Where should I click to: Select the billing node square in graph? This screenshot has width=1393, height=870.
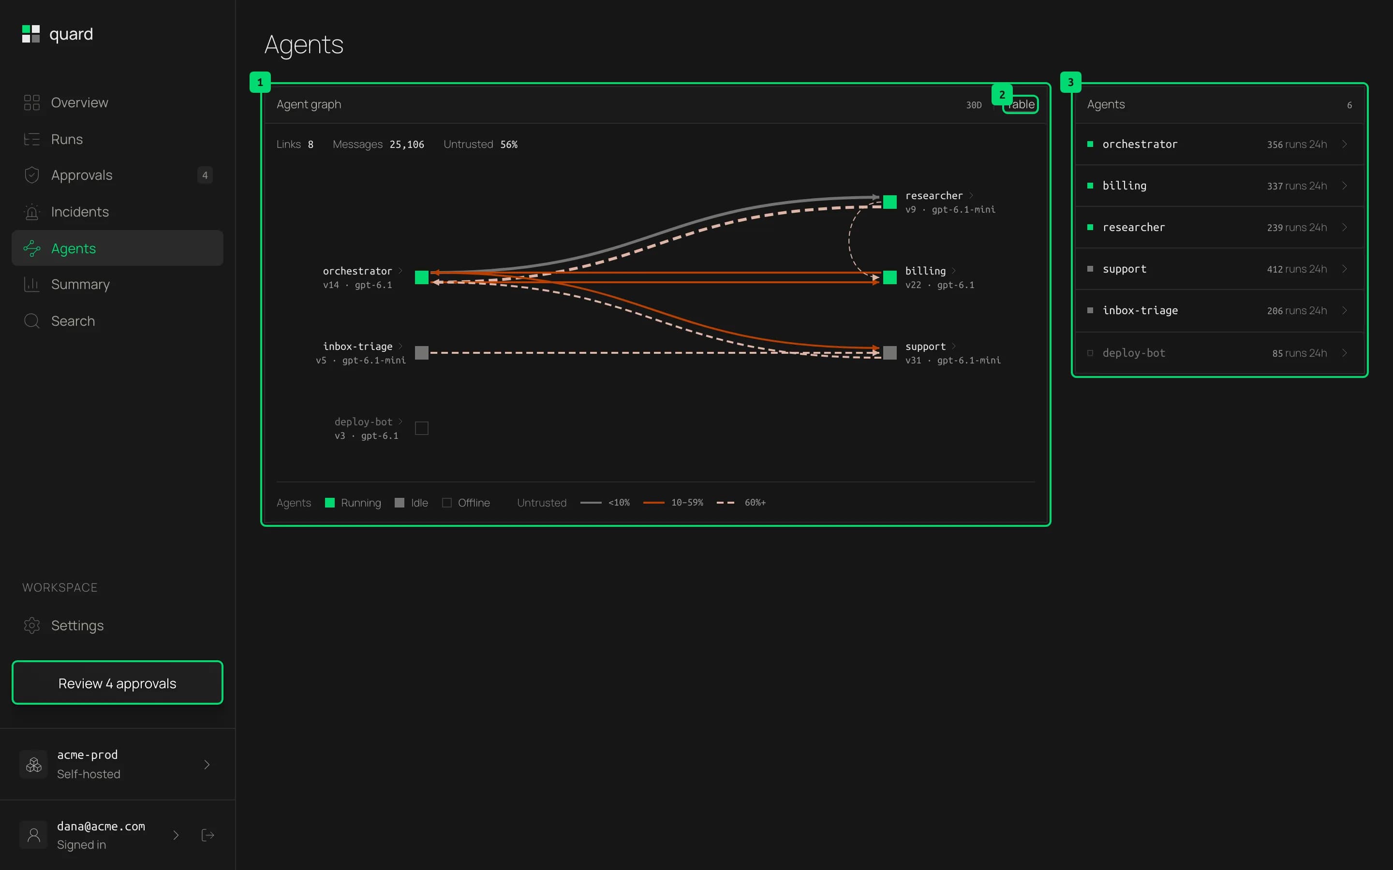[890, 277]
